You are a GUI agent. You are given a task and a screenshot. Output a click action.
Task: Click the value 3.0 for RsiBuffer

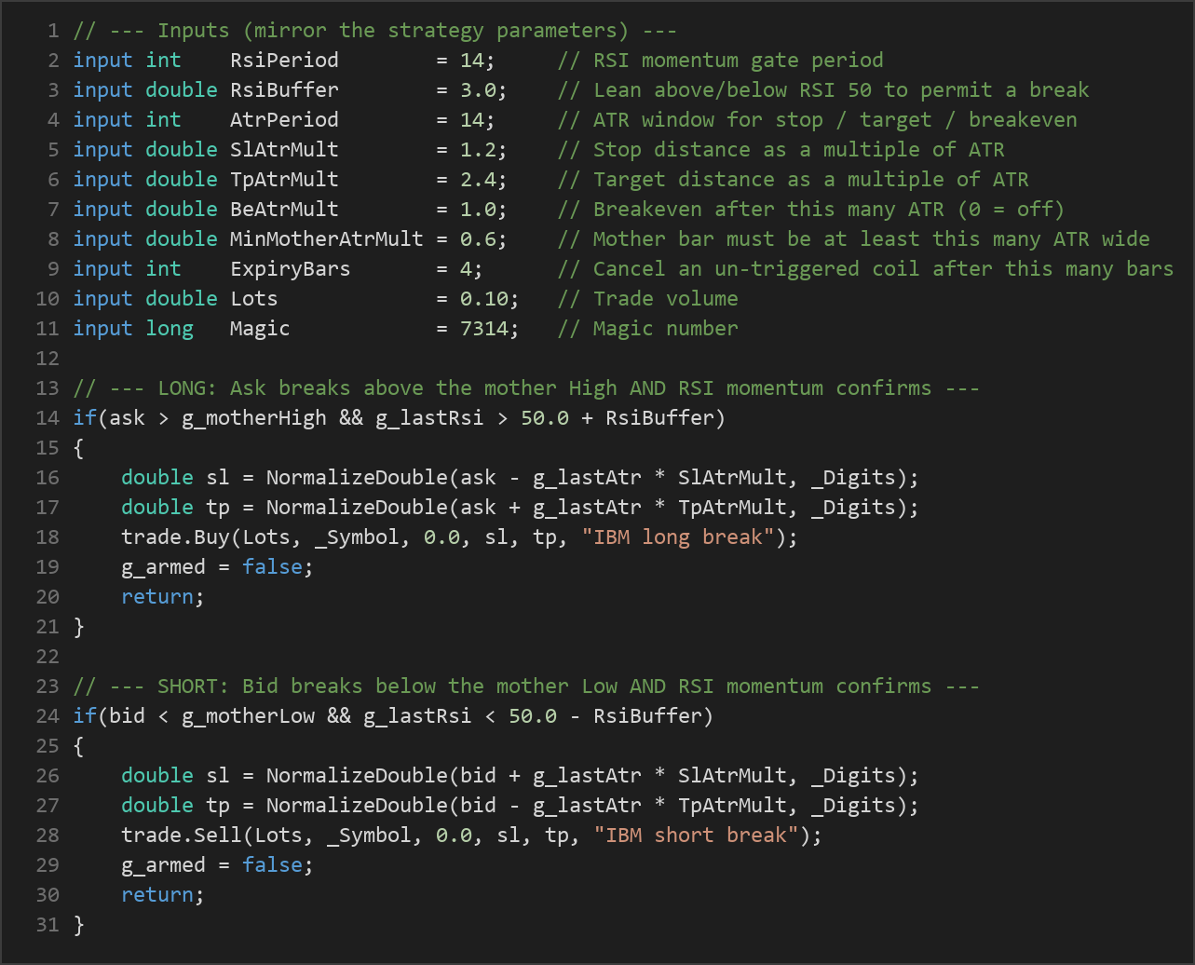[x=478, y=90]
